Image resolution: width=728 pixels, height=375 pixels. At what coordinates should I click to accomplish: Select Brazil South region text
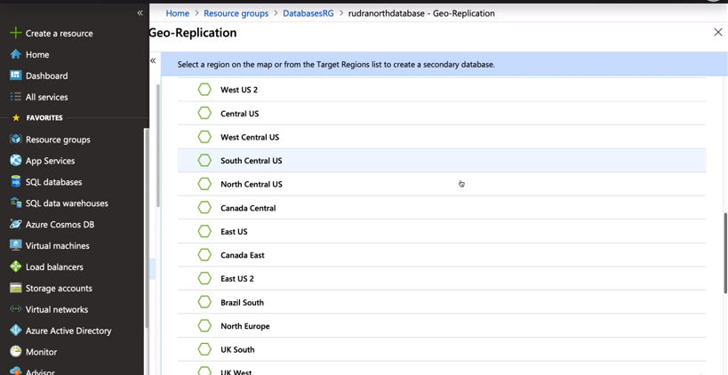point(242,303)
